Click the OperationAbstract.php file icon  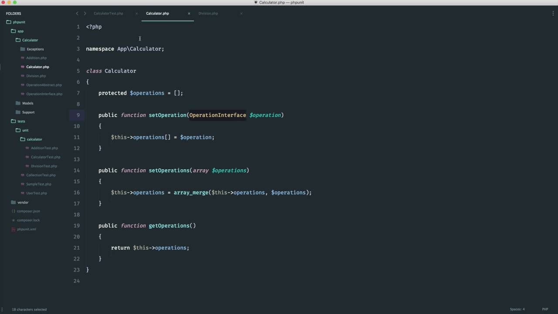22,85
